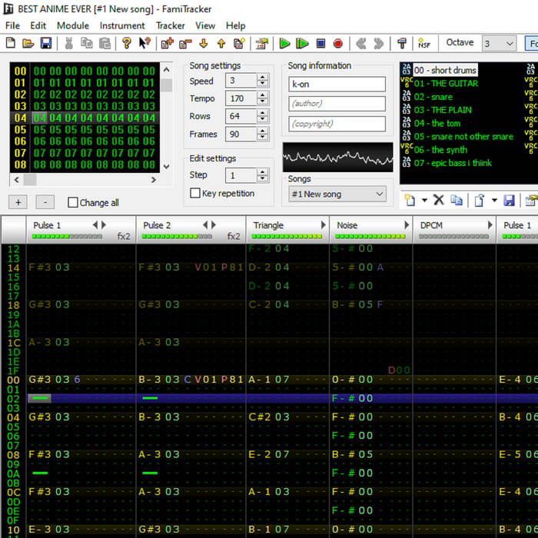
Task: Click the plus button below frame list
Action: pyautogui.click(x=18, y=202)
